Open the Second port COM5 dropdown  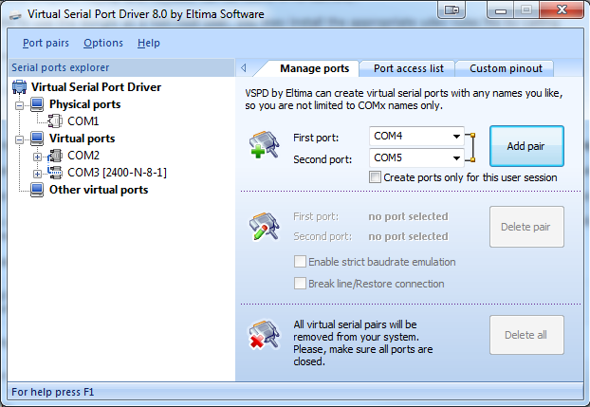(x=456, y=157)
